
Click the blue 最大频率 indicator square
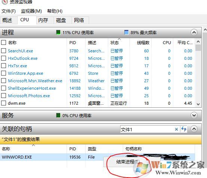click(127, 32)
